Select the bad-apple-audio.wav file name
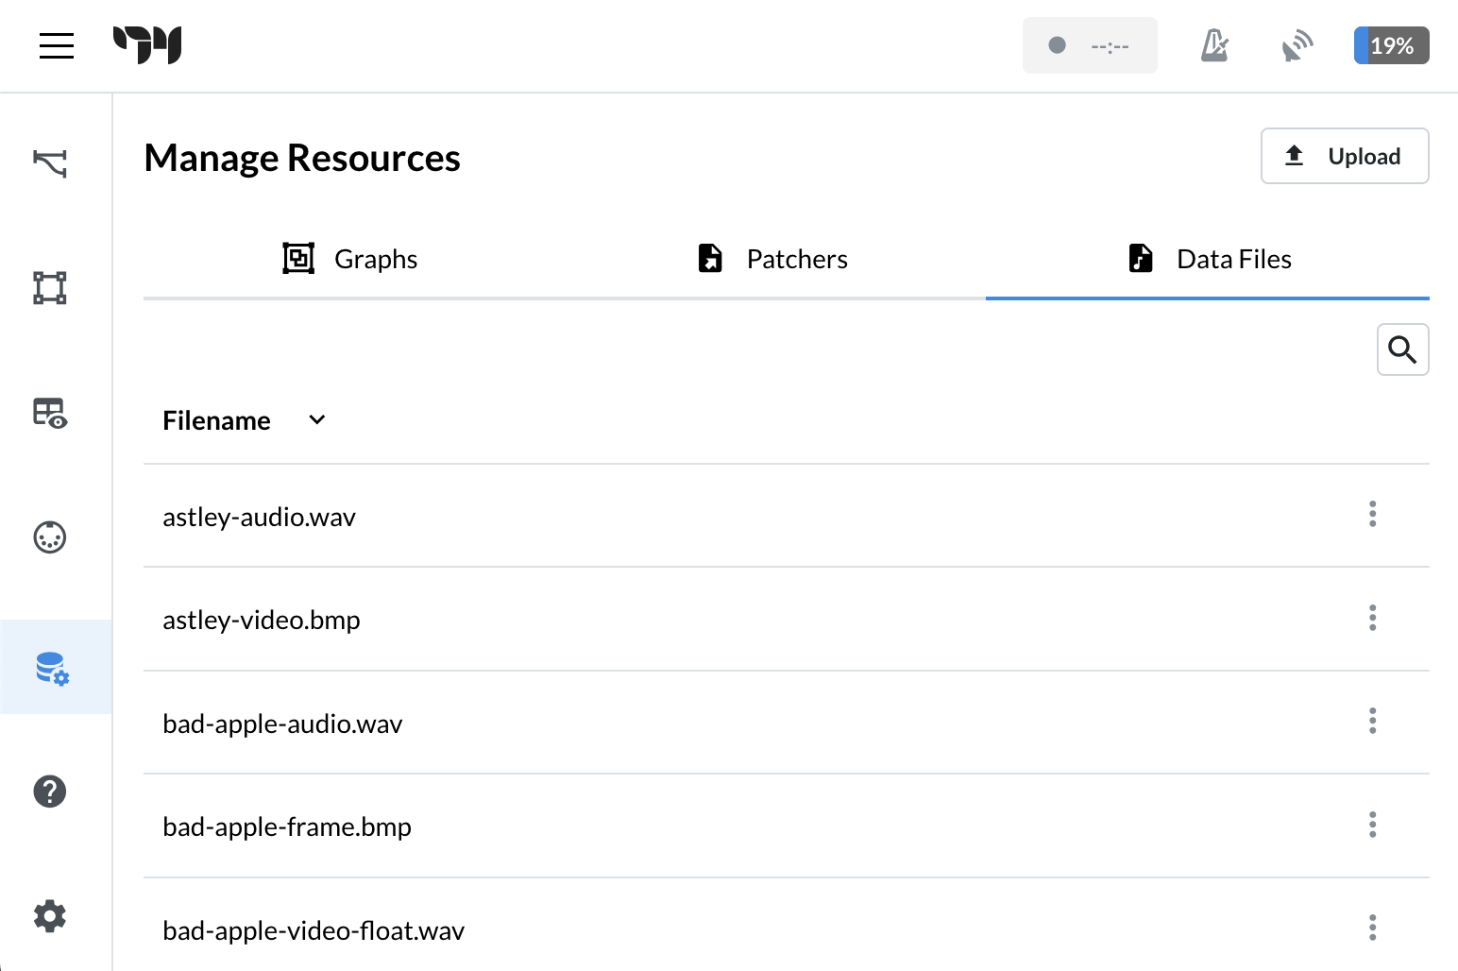Screen dimensions: 1458x971 (x=283, y=724)
